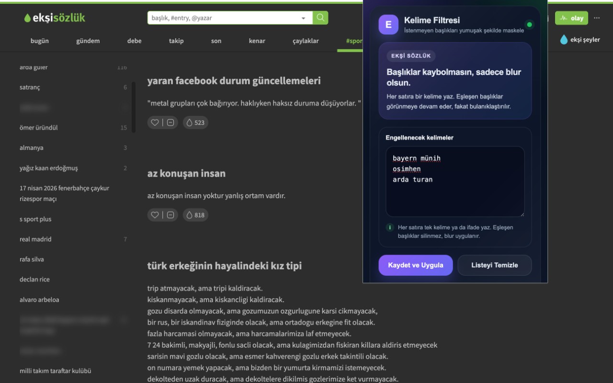Image resolution: width=613 pixels, height=383 pixels.
Task: Click the info icon below the keyword textarea
Action: pos(390,227)
